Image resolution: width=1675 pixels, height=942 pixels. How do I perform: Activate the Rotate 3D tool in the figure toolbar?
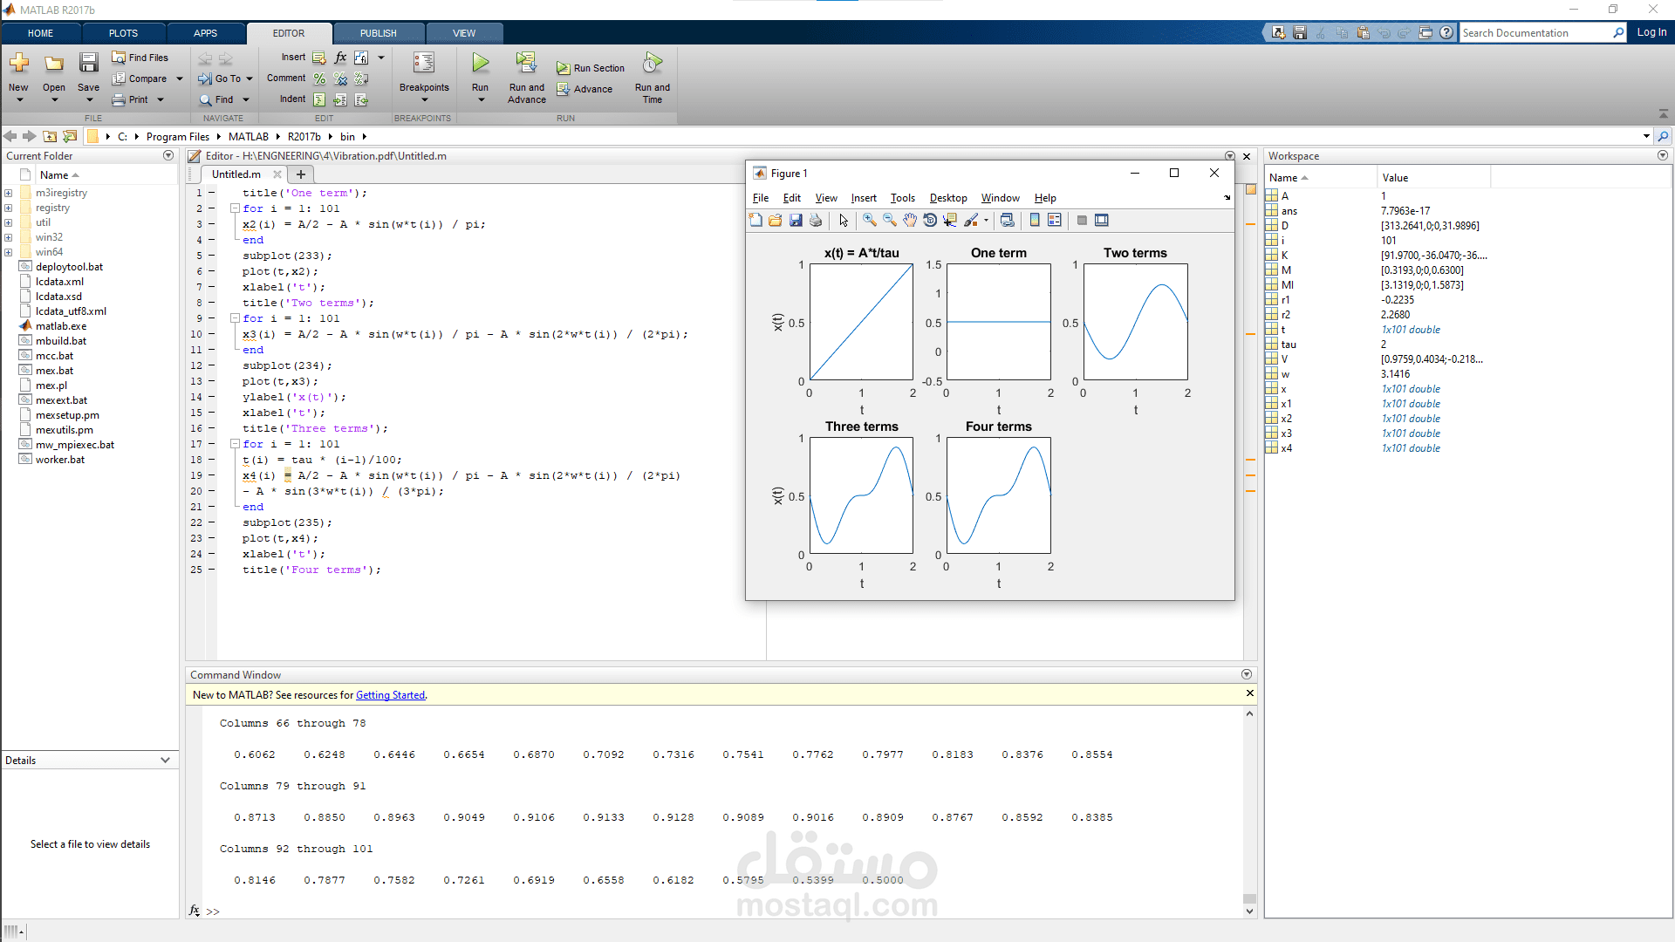pos(930,221)
